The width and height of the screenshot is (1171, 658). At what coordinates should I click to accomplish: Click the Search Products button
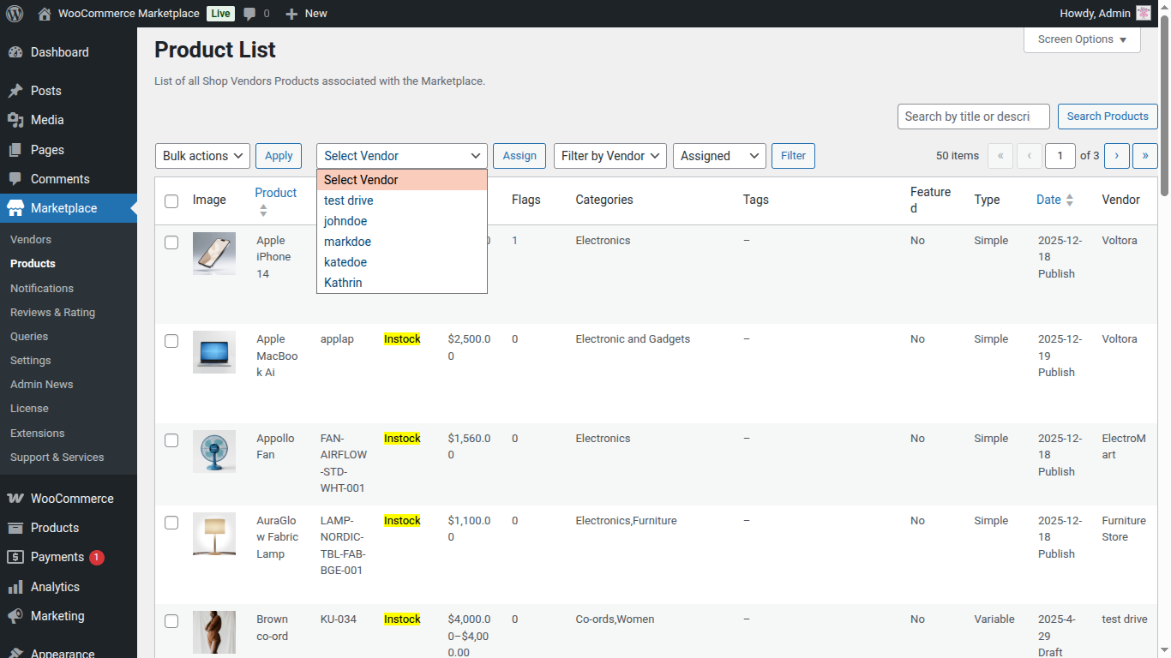click(1108, 116)
